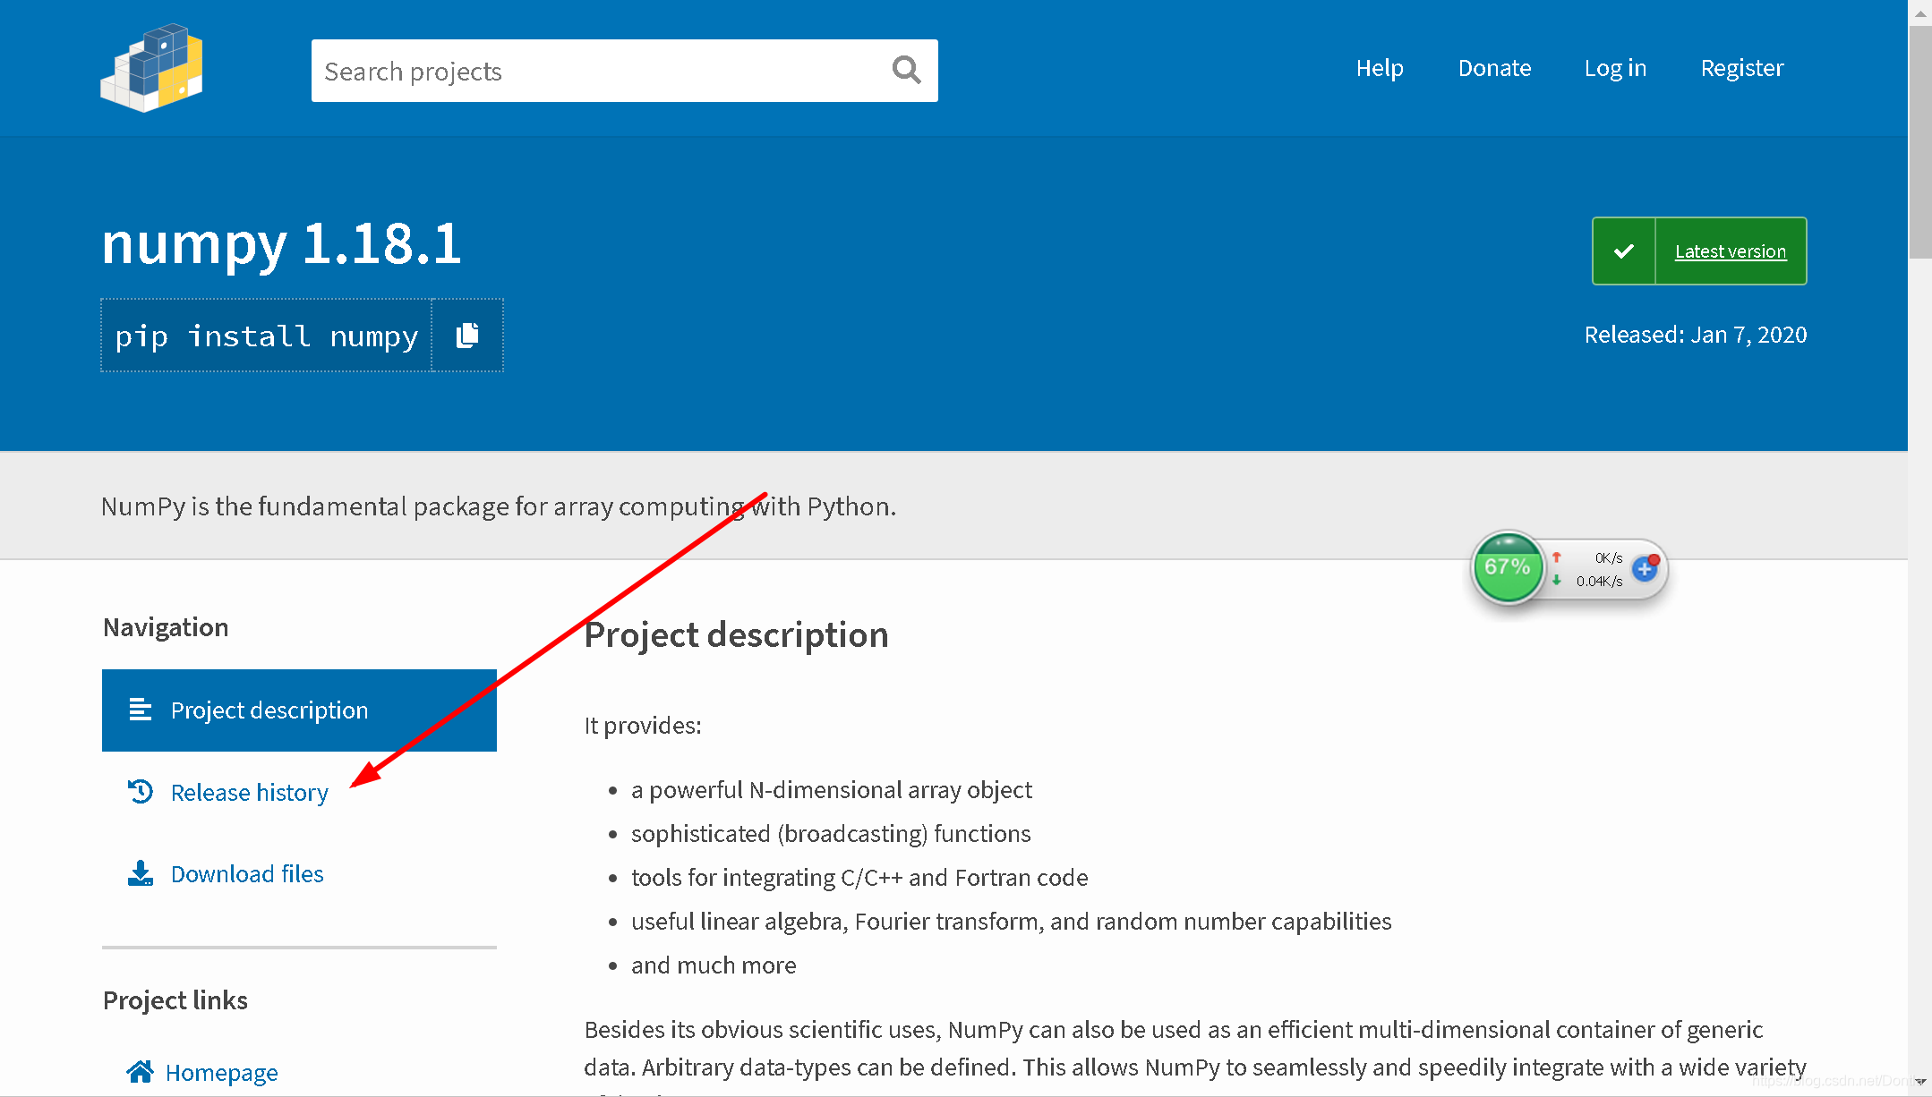Click the blue plus icon on the speed widget
Screen dimensions: 1932x1097
tap(1645, 568)
